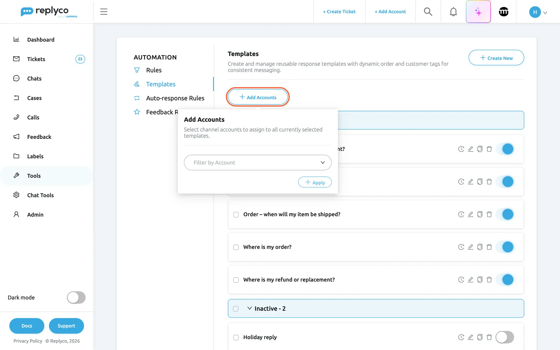The width and height of the screenshot is (560, 350).
Task: Delete the Holiday reply template
Action: (489, 337)
